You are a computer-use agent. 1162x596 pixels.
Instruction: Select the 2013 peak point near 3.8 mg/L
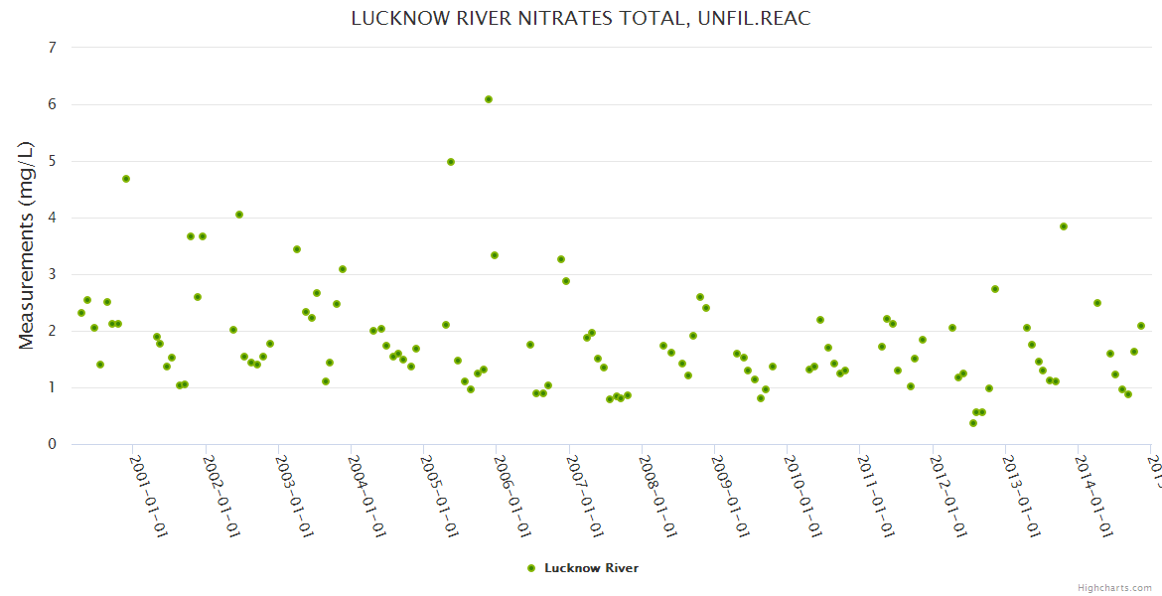point(1064,226)
